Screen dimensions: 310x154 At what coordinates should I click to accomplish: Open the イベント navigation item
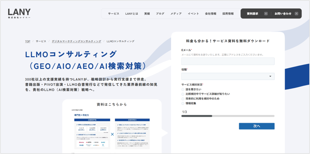coord(193,14)
